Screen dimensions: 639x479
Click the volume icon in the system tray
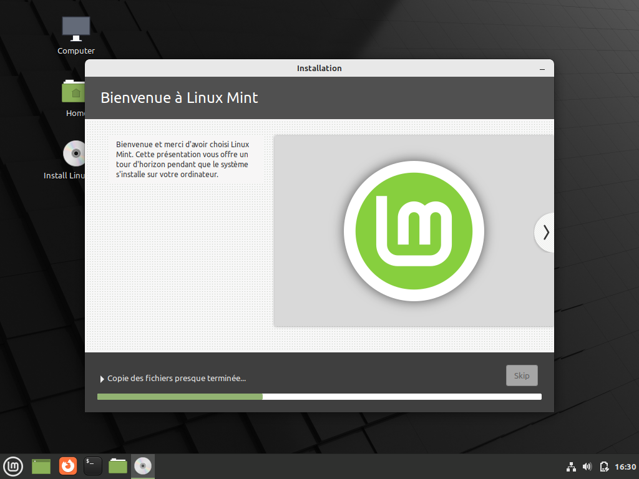(587, 466)
